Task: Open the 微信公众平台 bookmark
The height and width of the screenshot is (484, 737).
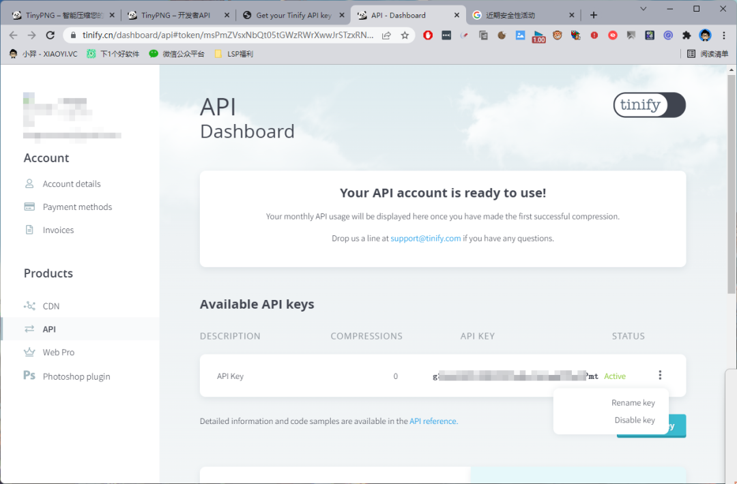Action: click(x=177, y=54)
